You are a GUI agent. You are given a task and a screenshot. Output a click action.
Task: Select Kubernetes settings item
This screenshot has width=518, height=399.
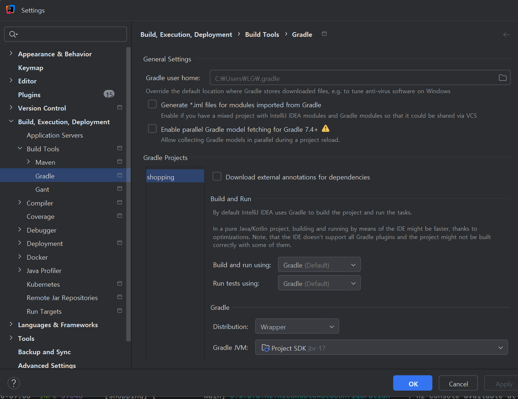43,284
